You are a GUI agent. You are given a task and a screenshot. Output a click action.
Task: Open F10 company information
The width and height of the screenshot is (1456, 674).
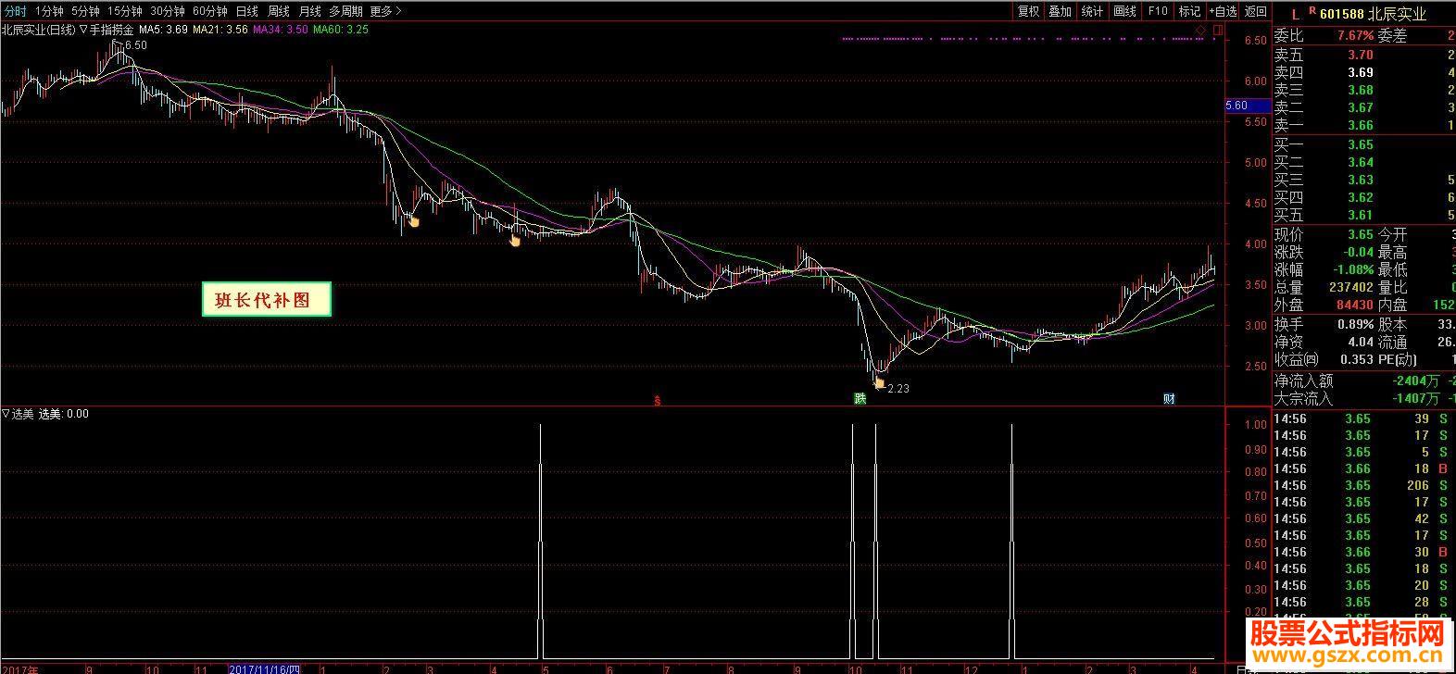click(x=1157, y=11)
